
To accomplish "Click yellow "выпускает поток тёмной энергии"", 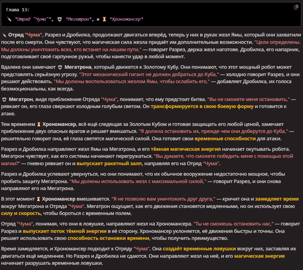I will pos(65,231).
